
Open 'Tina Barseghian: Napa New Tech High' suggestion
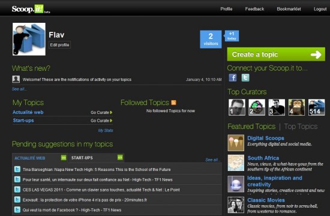[97, 169]
